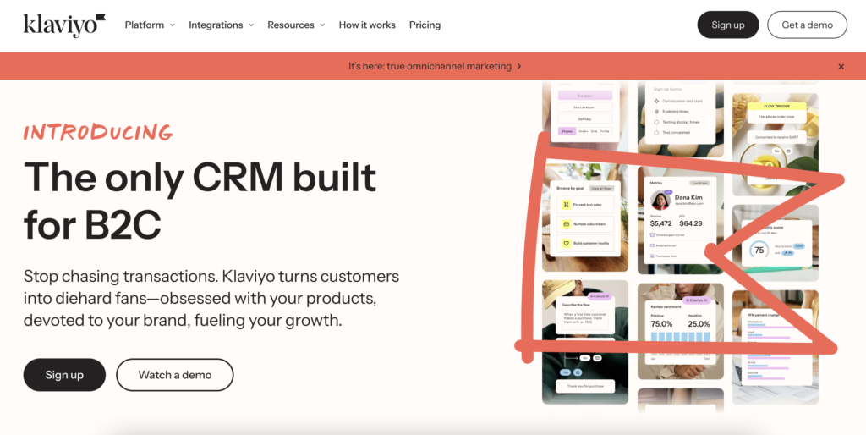Viewport: 866px width, 435px height.
Task: Click Dana Kim's profile avatar
Action: [660, 201]
